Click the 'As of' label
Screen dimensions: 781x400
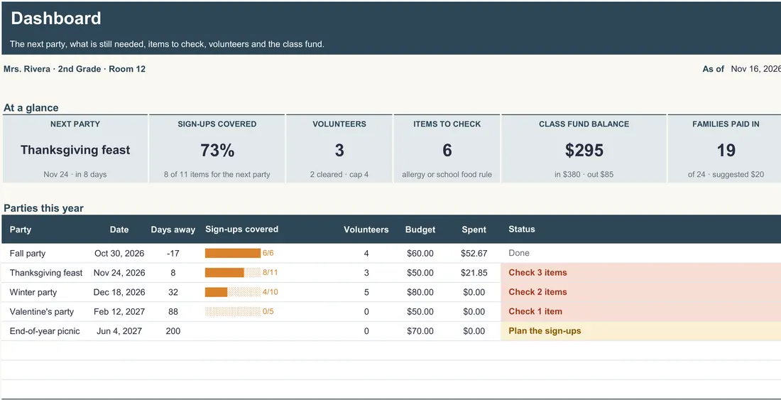tap(714, 69)
